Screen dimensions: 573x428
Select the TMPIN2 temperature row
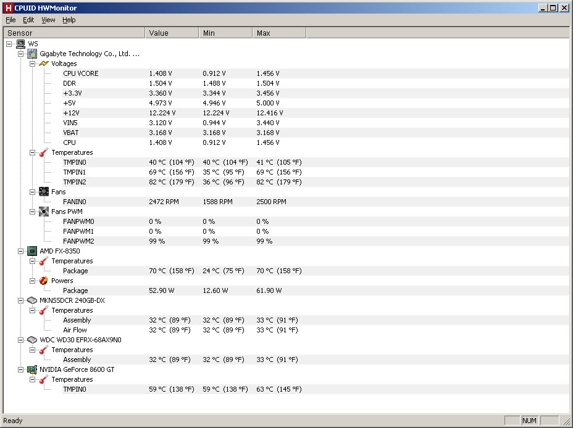click(x=316, y=182)
